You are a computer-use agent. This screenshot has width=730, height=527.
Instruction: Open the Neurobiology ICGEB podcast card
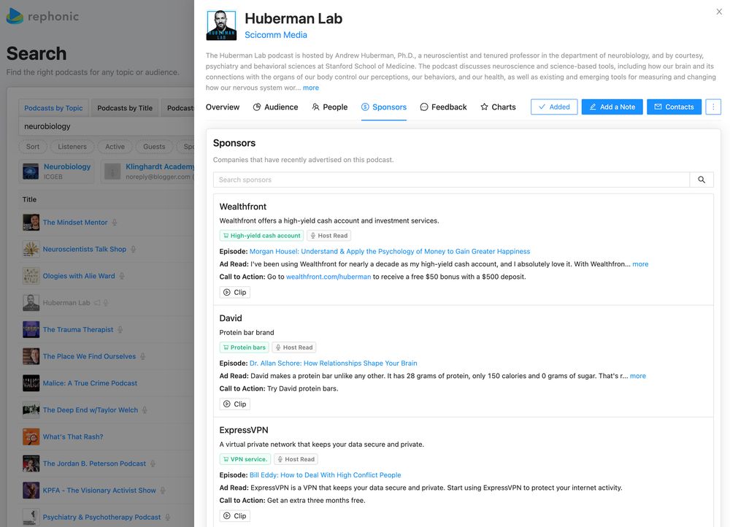tap(57, 172)
